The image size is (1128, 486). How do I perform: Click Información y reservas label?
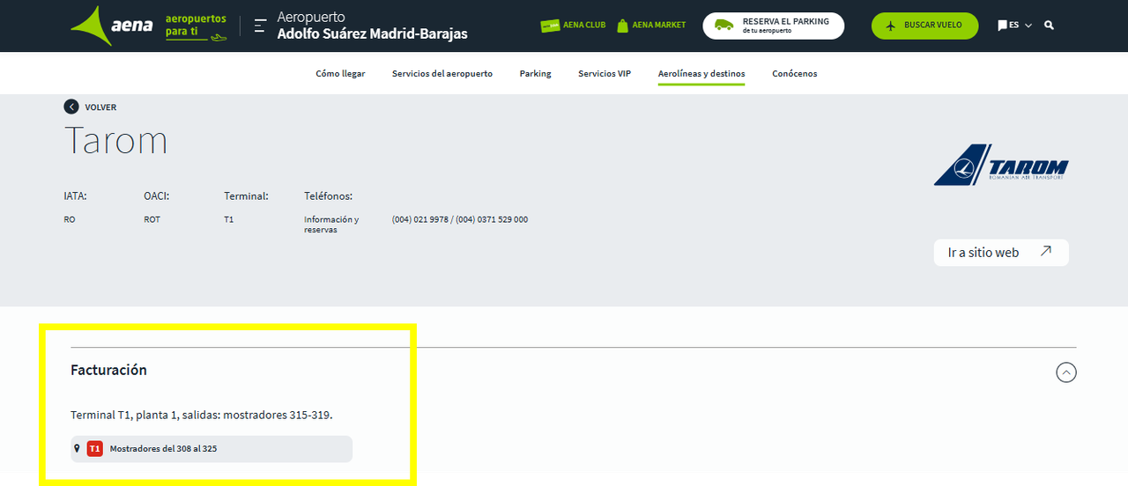pyautogui.click(x=331, y=225)
